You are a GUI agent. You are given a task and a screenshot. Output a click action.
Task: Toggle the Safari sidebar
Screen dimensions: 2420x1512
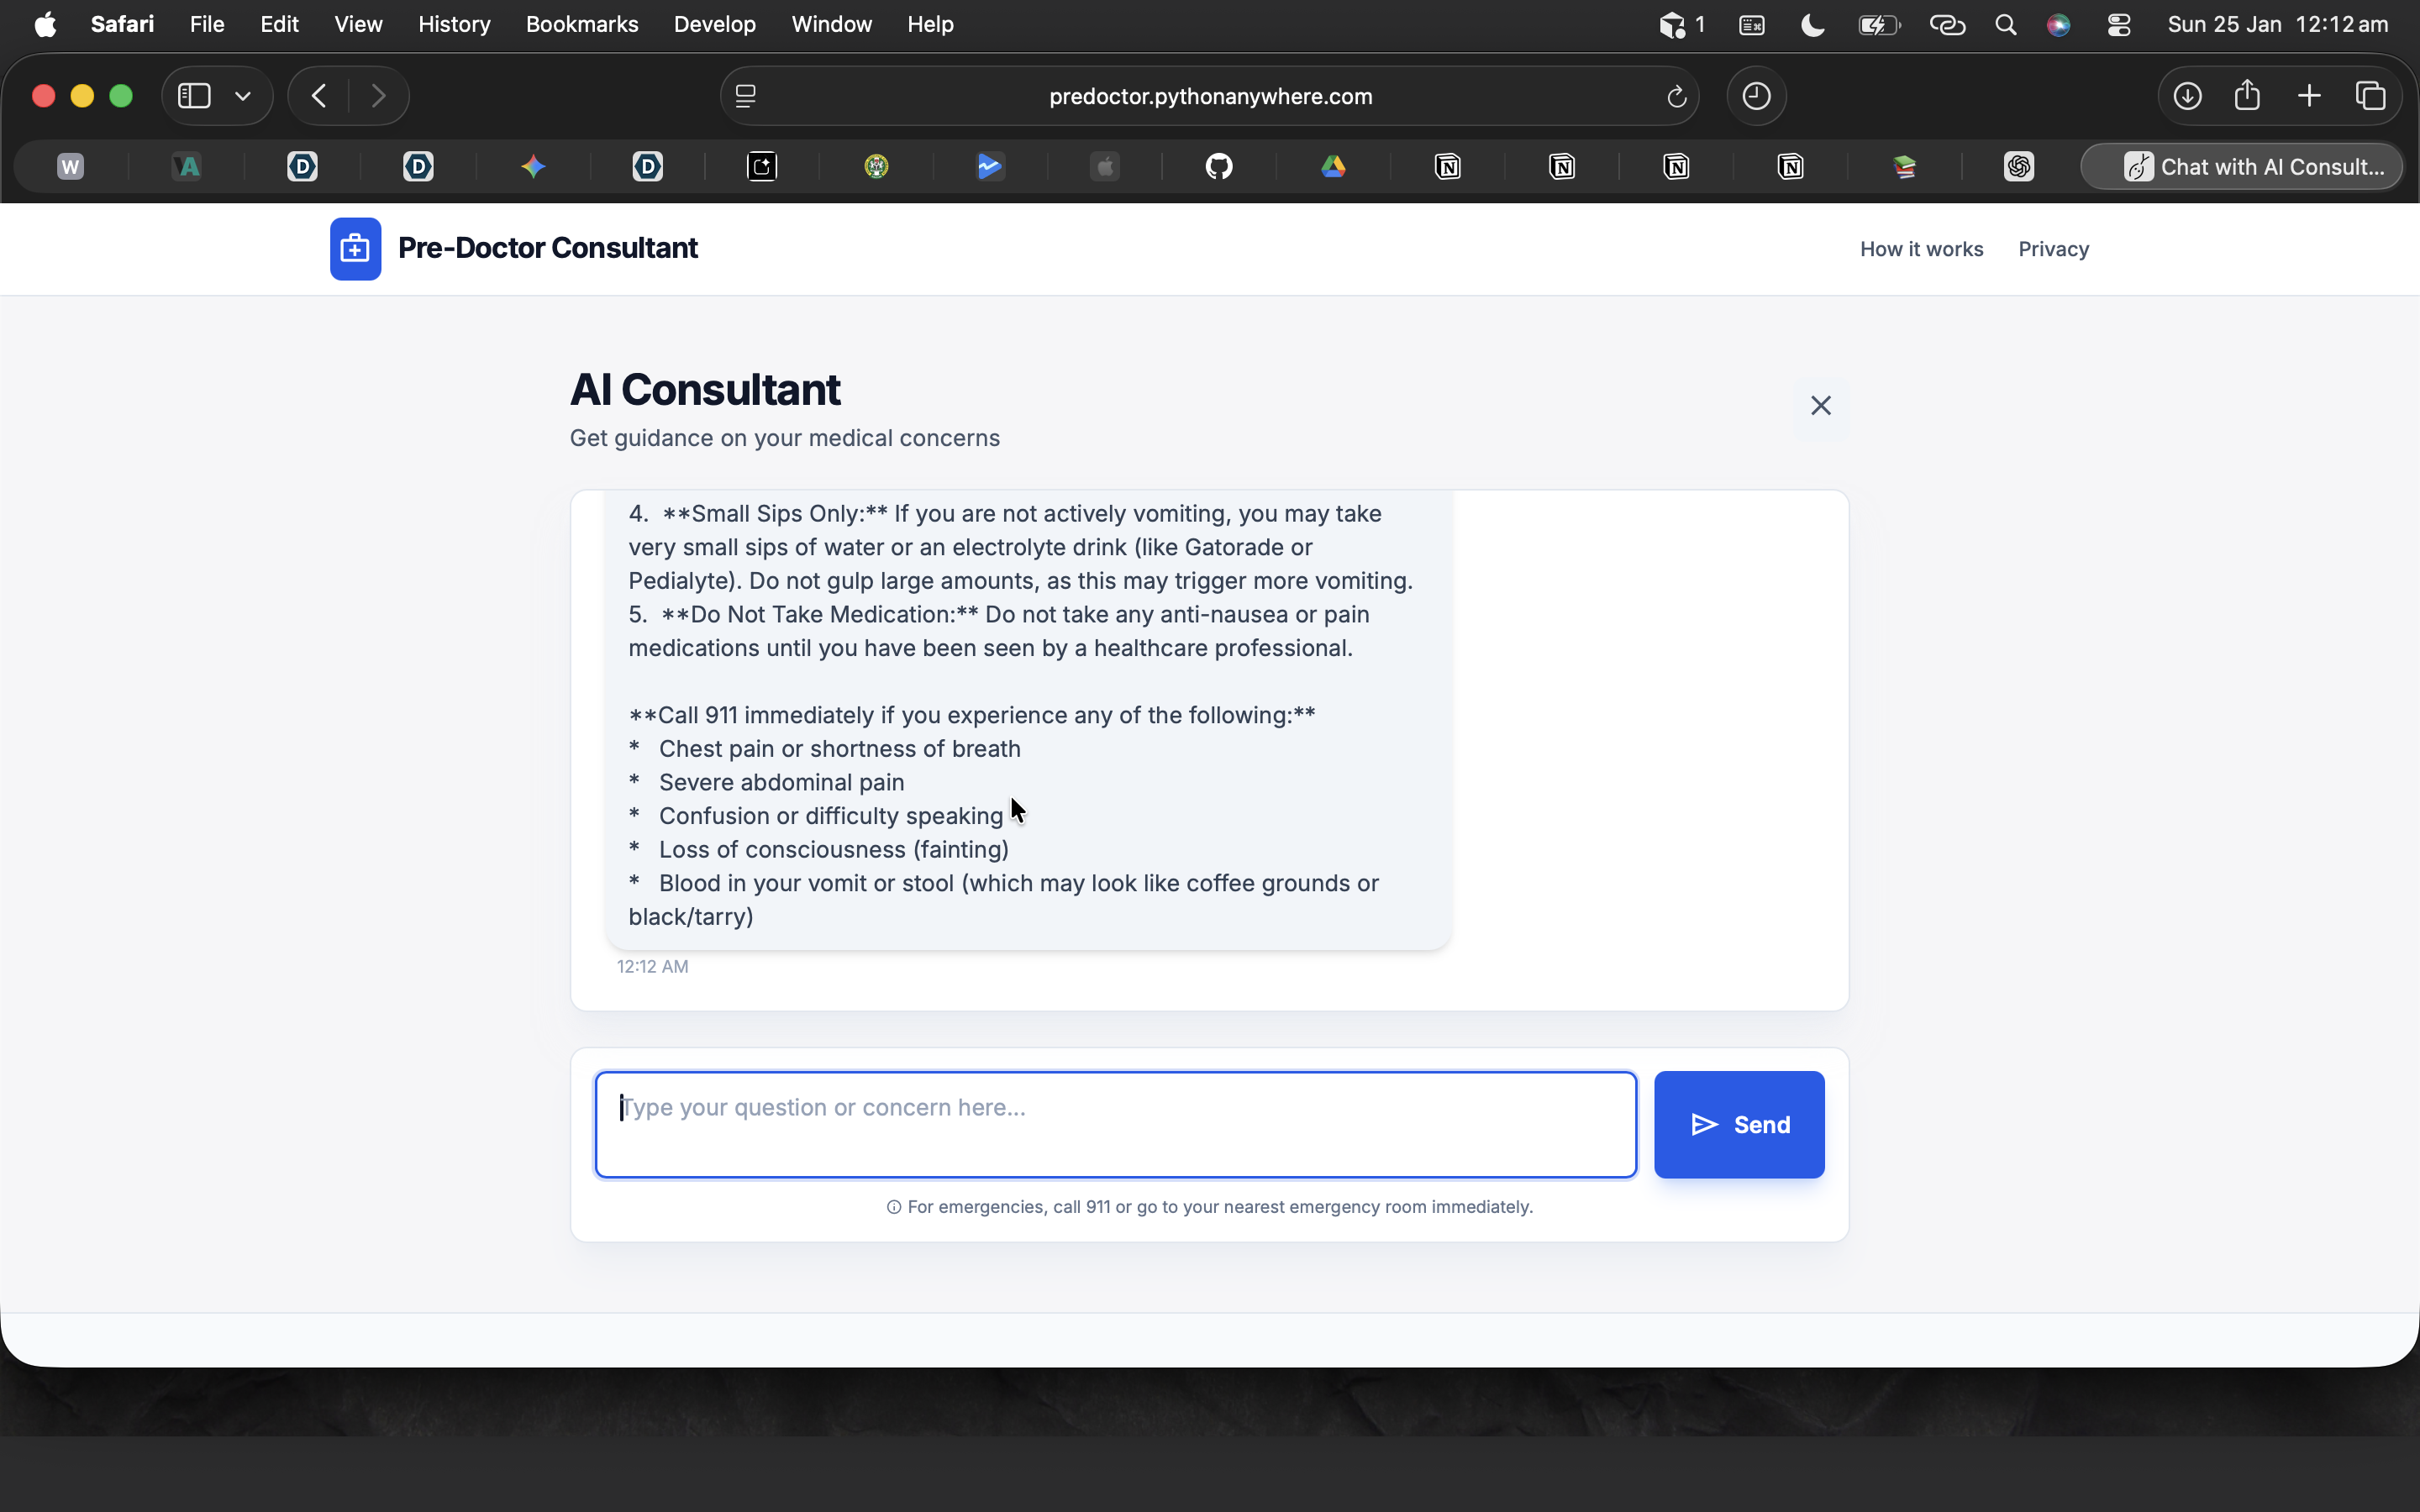tap(194, 96)
